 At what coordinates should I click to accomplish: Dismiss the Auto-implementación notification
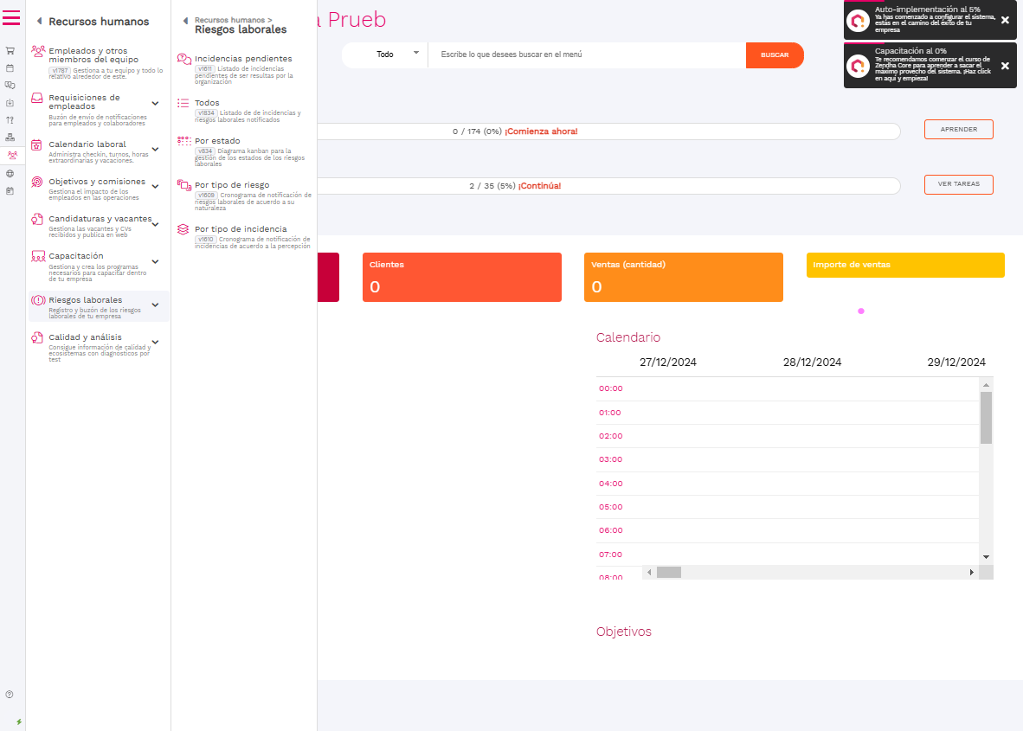1005,20
